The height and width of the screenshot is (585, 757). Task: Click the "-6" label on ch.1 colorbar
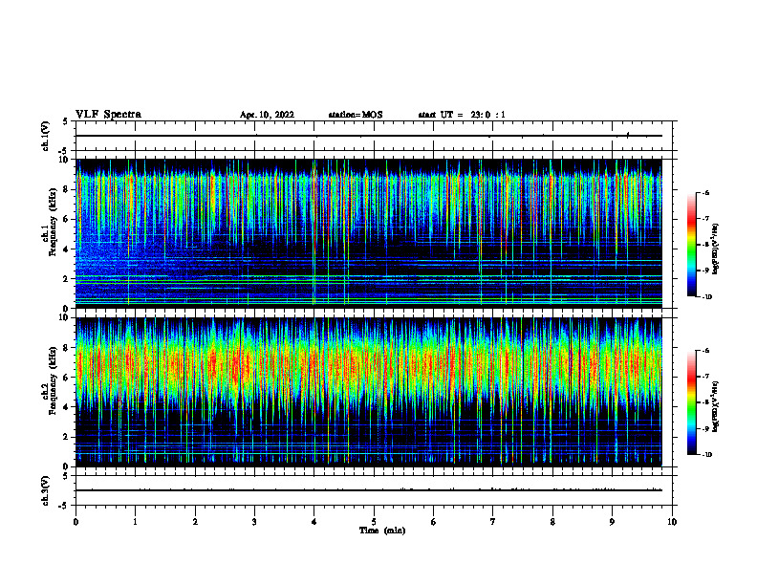click(x=705, y=193)
